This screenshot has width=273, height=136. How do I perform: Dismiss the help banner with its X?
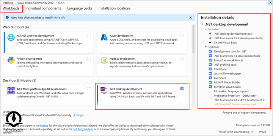(x=191, y=18)
